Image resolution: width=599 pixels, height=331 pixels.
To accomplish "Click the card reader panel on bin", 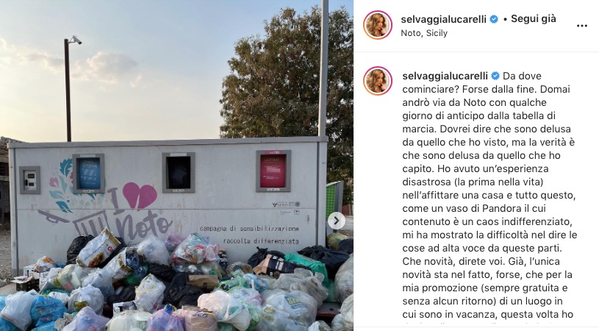I will coord(30,180).
